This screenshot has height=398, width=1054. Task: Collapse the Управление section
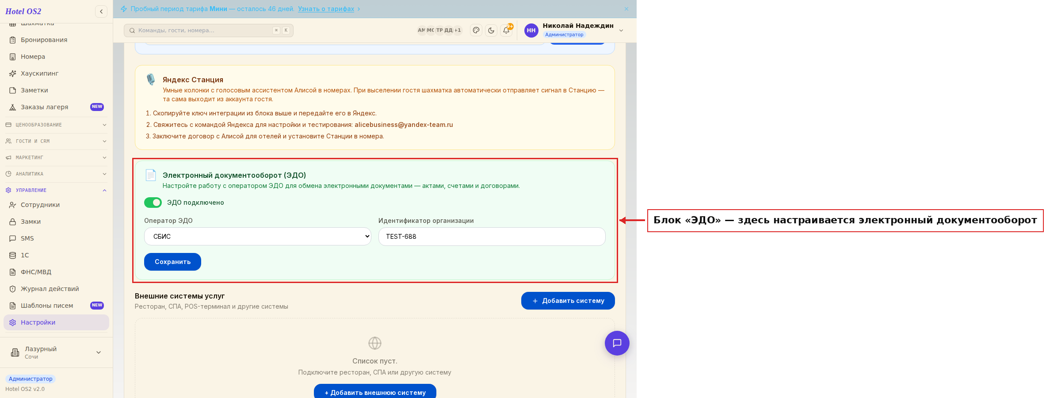[x=56, y=190]
